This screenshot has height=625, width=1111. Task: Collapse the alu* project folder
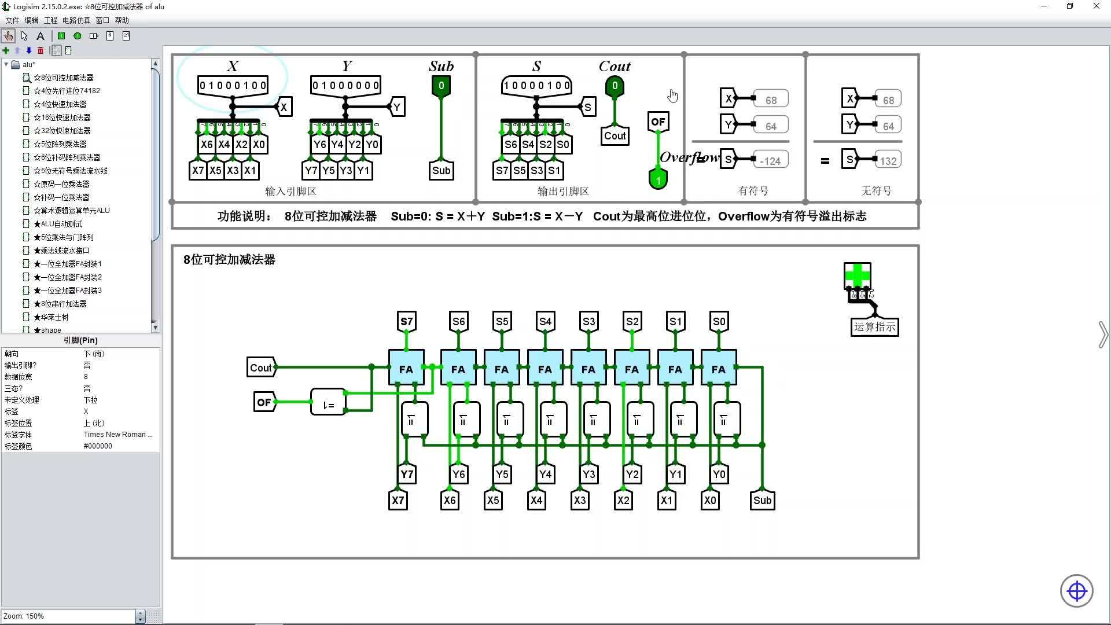[x=6, y=64]
